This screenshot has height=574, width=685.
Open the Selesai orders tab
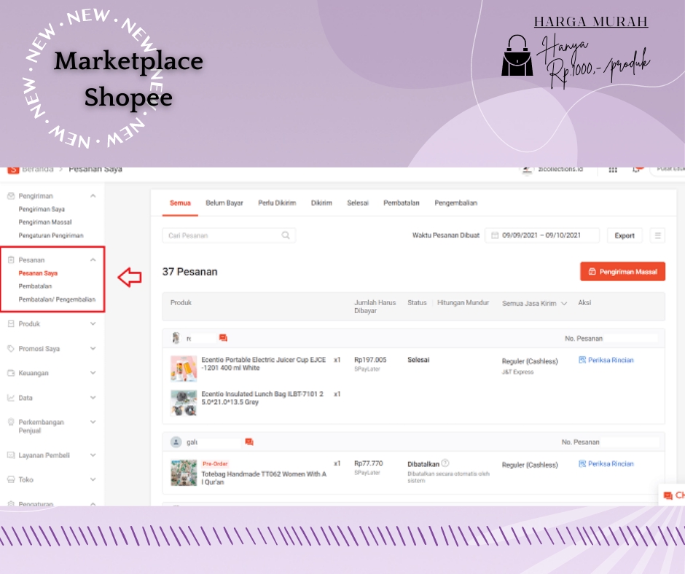(357, 203)
